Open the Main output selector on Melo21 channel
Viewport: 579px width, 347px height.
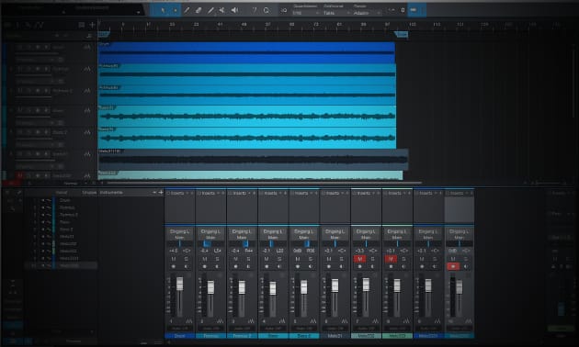coord(335,238)
